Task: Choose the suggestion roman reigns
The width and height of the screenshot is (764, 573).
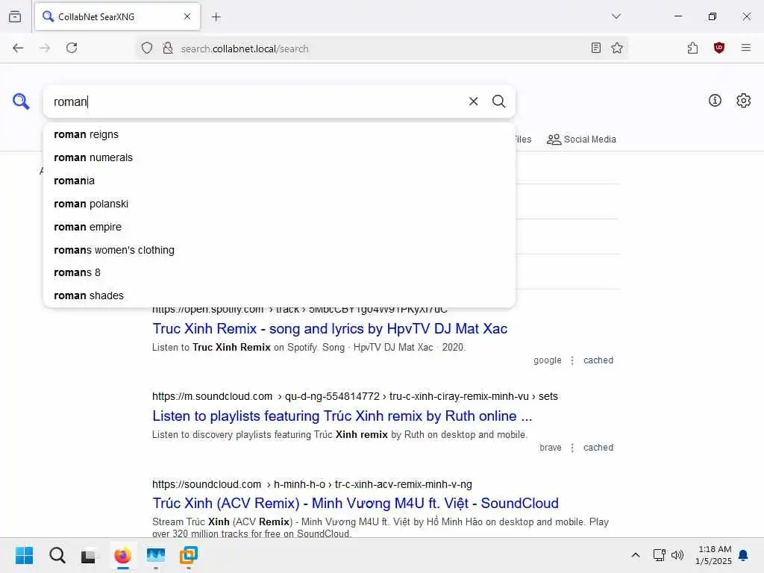Action: click(x=279, y=134)
